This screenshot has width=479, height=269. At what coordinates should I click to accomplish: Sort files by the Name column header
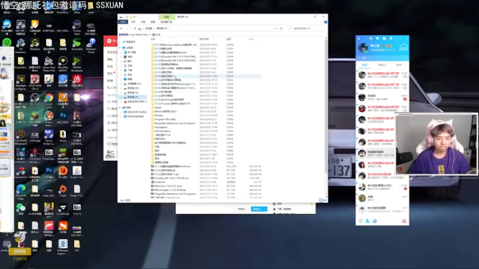click(x=174, y=39)
